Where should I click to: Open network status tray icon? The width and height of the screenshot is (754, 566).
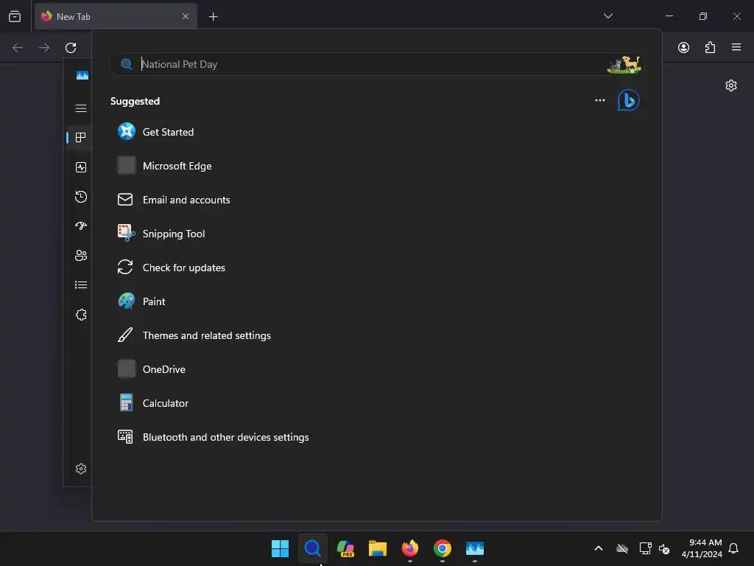[x=645, y=548]
